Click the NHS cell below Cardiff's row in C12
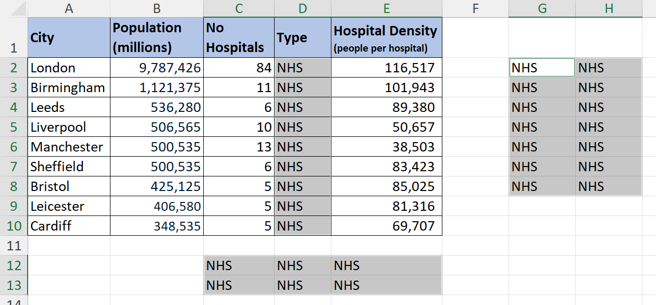The image size is (656, 305). (x=238, y=265)
